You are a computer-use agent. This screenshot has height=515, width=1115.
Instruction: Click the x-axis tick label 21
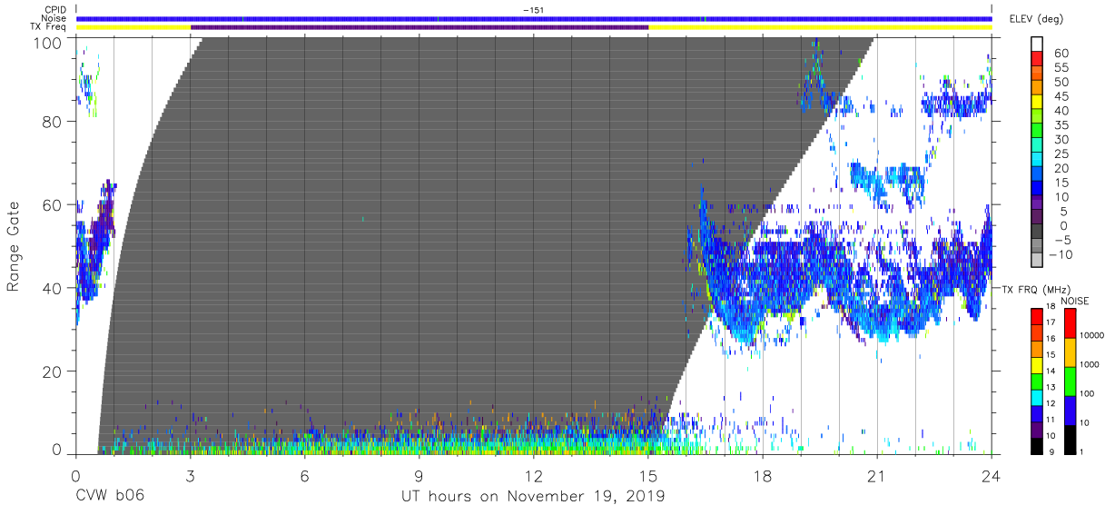876,477
